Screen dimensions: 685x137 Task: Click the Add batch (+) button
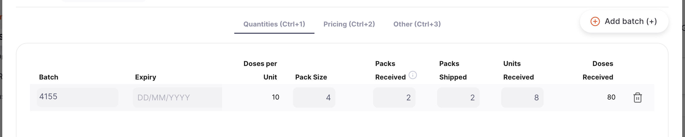click(x=624, y=21)
